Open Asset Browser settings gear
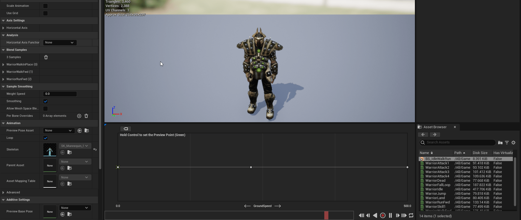Screen dimensions: 521x220 point(513,143)
